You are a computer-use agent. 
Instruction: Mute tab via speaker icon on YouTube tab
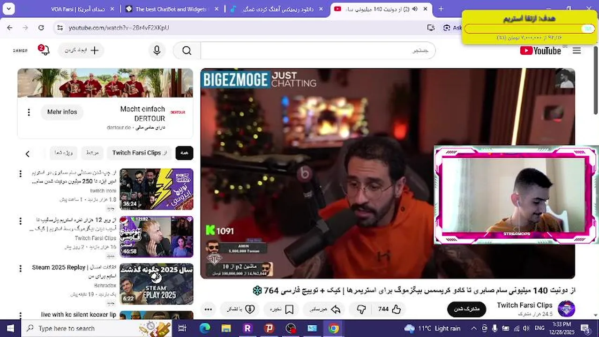point(414,9)
